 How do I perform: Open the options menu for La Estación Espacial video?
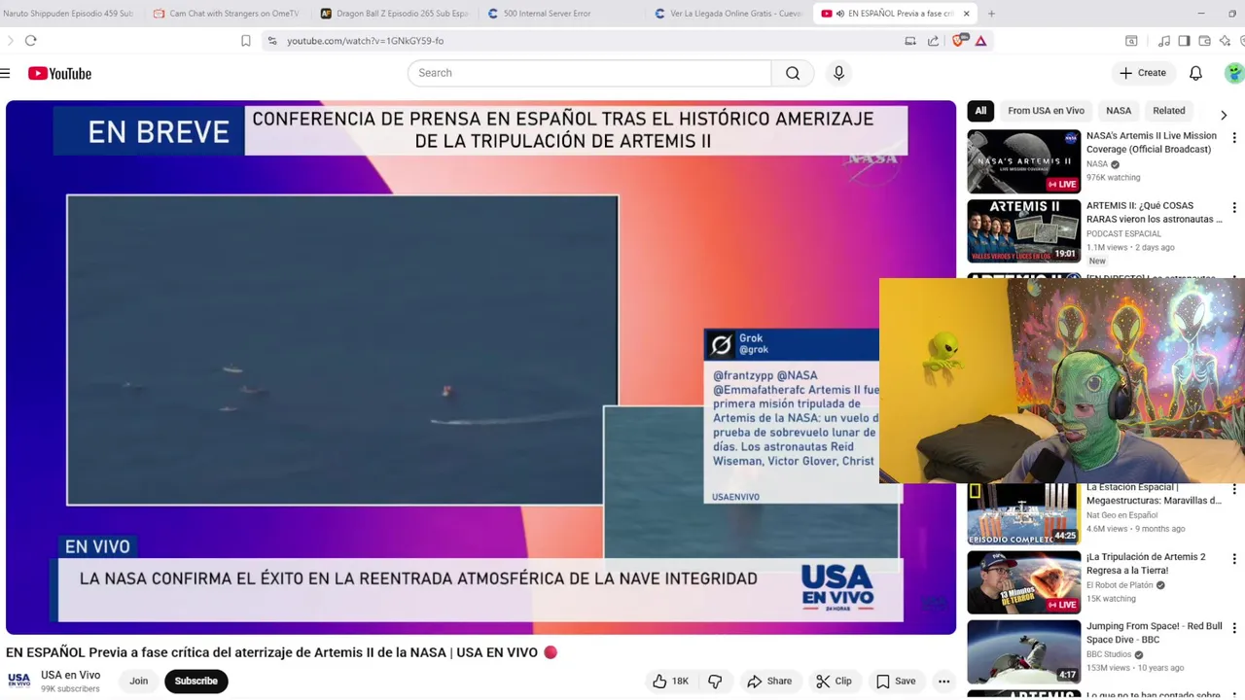pyautogui.click(x=1234, y=489)
